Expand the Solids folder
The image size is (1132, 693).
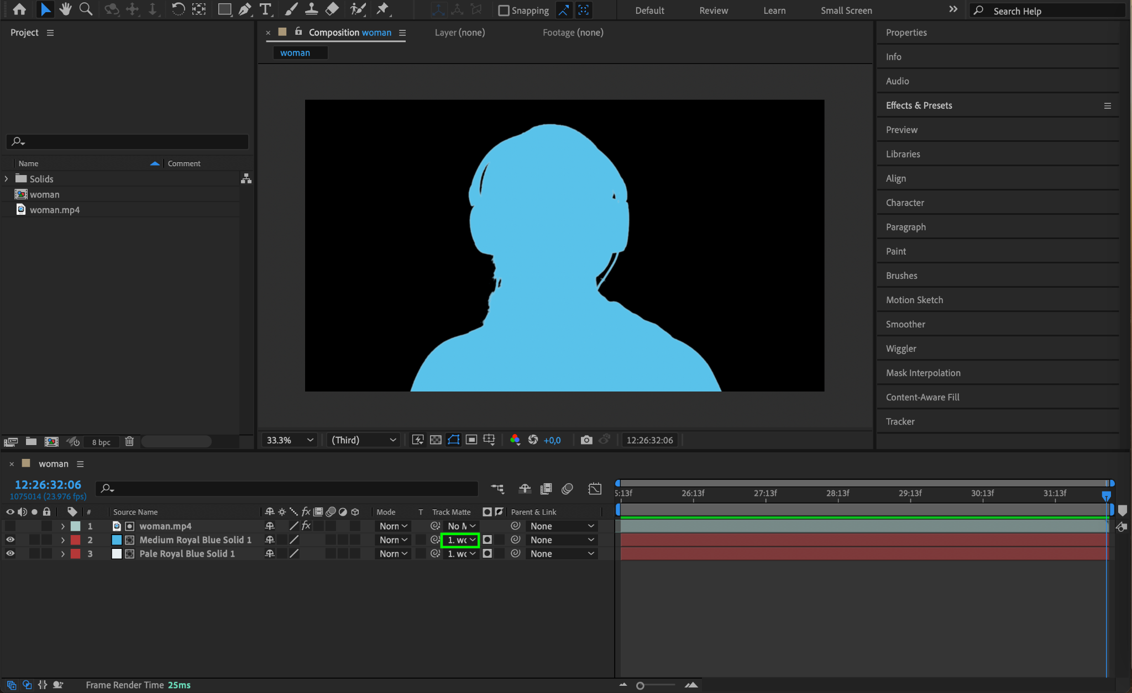click(x=7, y=179)
